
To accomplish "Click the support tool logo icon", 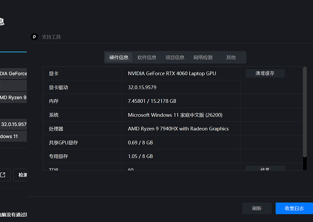I will coord(34,37).
